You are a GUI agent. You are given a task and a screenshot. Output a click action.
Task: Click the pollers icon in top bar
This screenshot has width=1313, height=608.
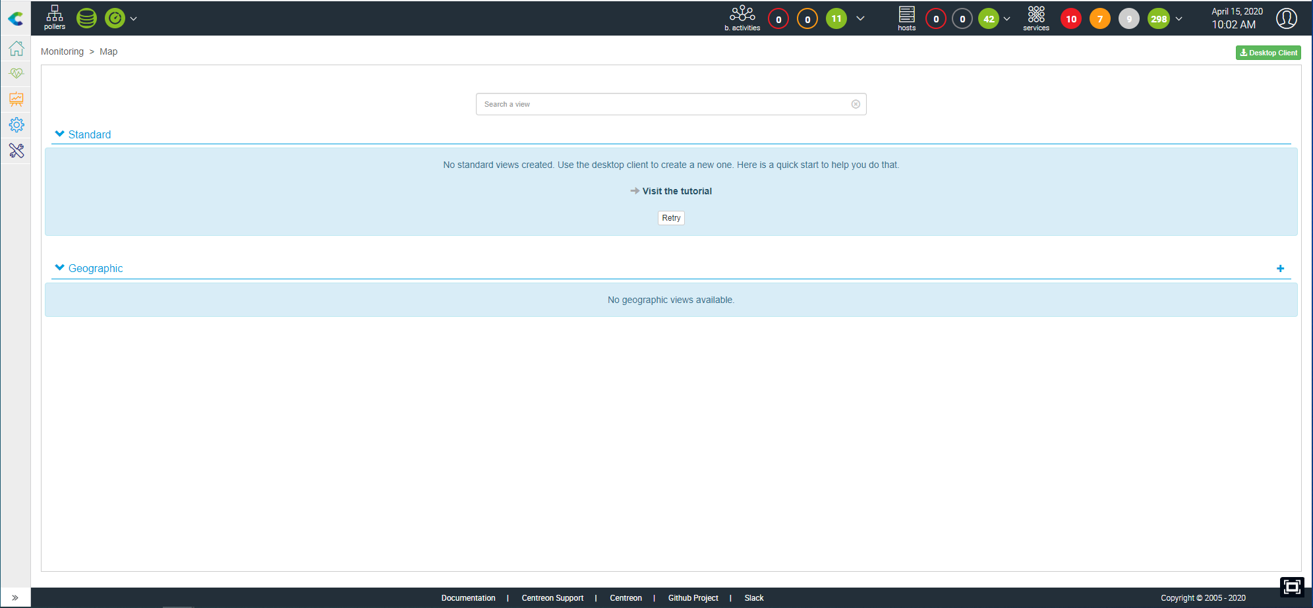pos(55,17)
